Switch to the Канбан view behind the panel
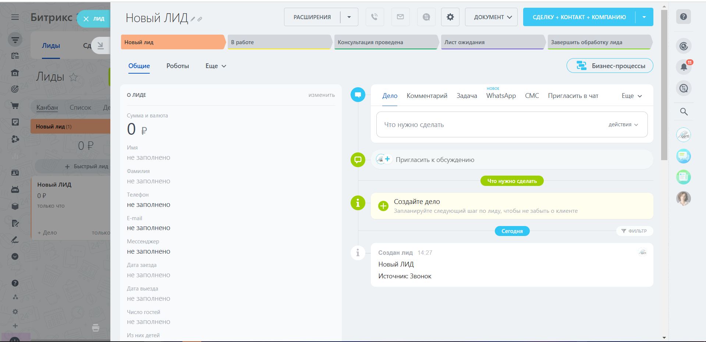 (47, 107)
